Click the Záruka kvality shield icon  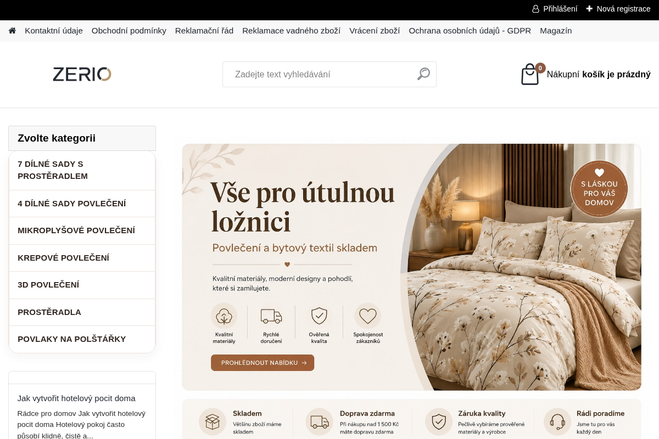pyautogui.click(x=439, y=421)
